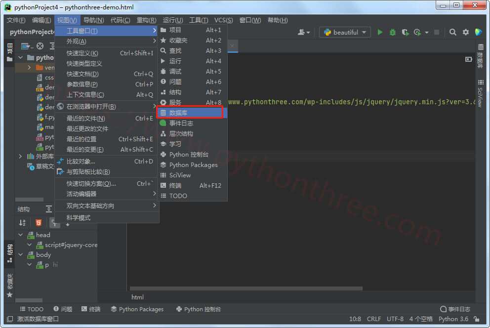Open the 在浏览器中打开(B) submenu

tap(107, 107)
